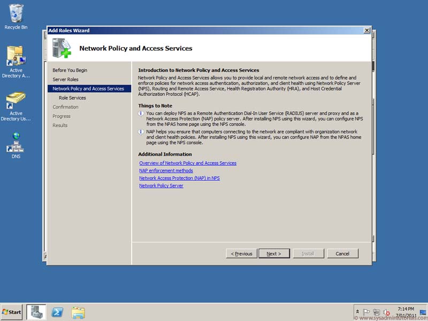428x321 pixels.
Task: Click the greyed Progress step
Action: (62, 116)
